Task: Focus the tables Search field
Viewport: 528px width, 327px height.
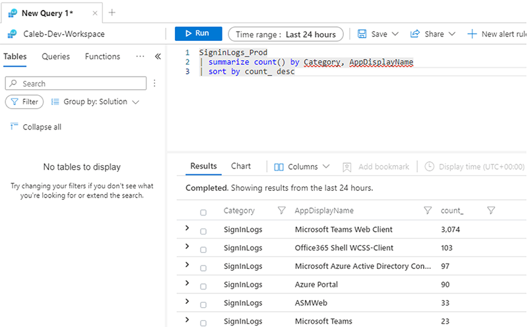Action: (x=76, y=83)
